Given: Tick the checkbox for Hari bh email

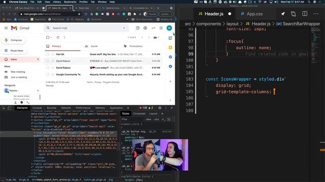Looking at the screenshot, I should point(48,54).
